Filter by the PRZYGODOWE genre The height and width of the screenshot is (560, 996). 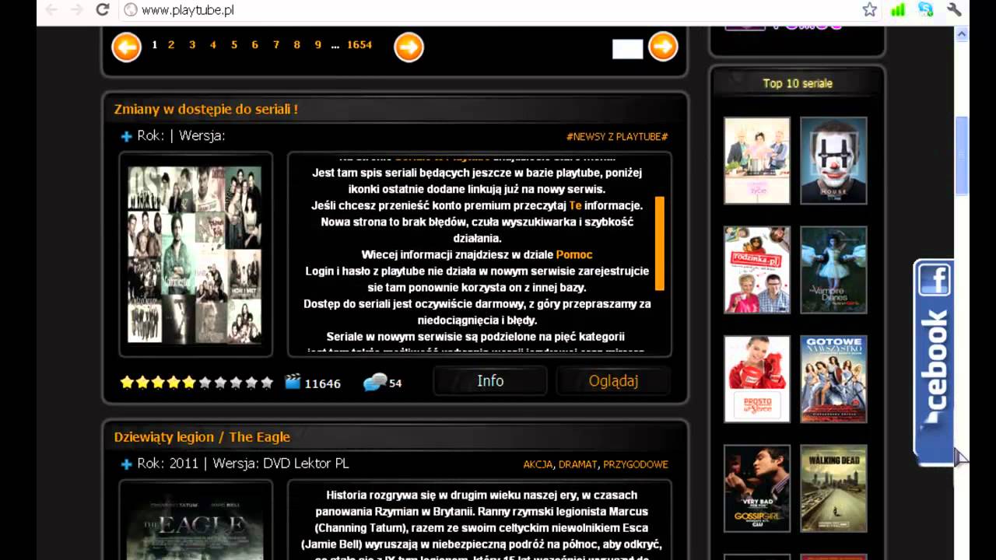tap(636, 464)
